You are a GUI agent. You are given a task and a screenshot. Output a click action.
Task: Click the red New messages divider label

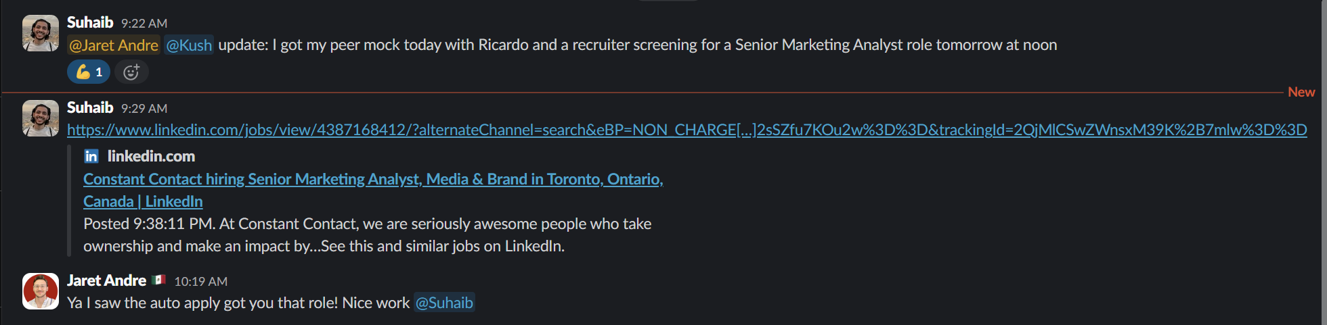pos(1301,93)
